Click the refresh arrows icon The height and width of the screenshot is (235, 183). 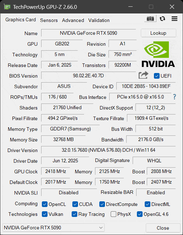click(x=162, y=19)
